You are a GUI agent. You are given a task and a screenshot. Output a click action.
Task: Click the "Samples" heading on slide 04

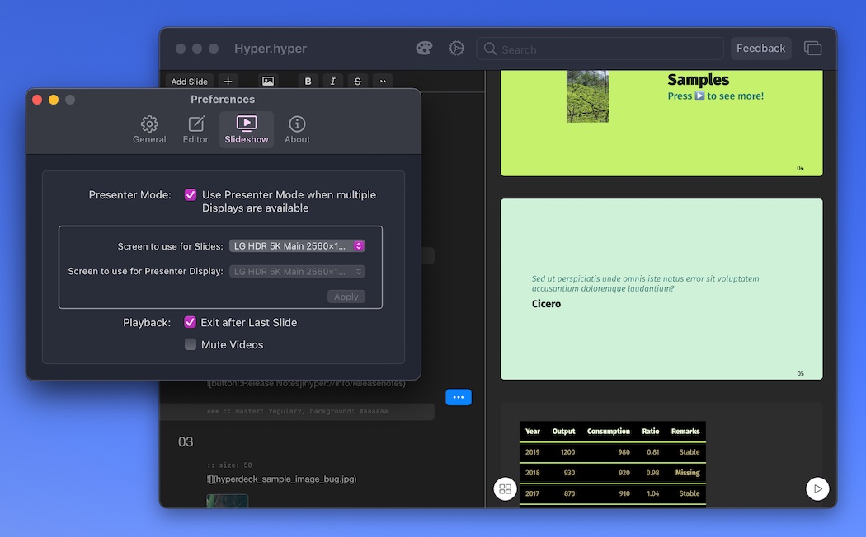698,80
